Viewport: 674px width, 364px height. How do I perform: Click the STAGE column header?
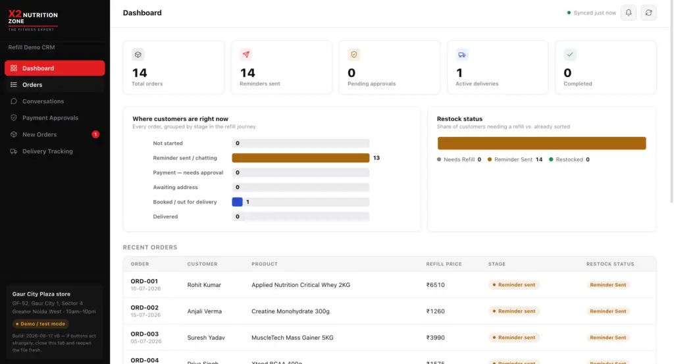pos(496,264)
